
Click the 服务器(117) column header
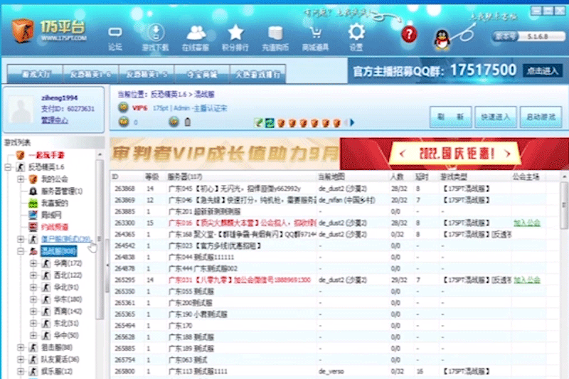[x=184, y=177]
